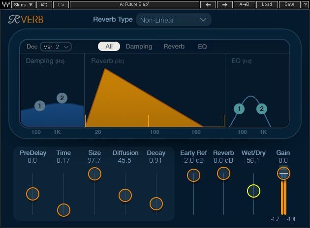Viewport: 310px width, 228px height.
Task: Click the PreDelay value 0.0
Action: coord(32,161)
